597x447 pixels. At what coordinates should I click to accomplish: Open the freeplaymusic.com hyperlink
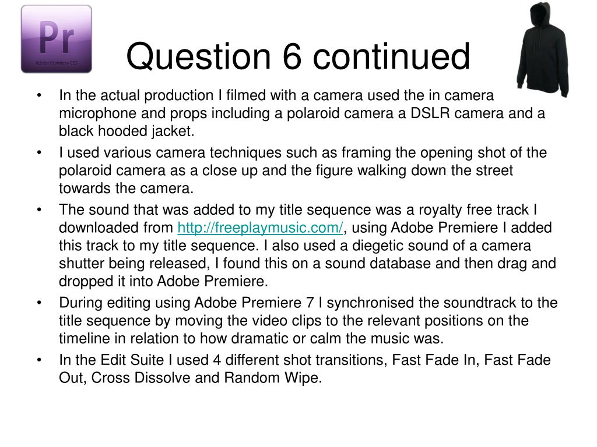tap(260, 228)
